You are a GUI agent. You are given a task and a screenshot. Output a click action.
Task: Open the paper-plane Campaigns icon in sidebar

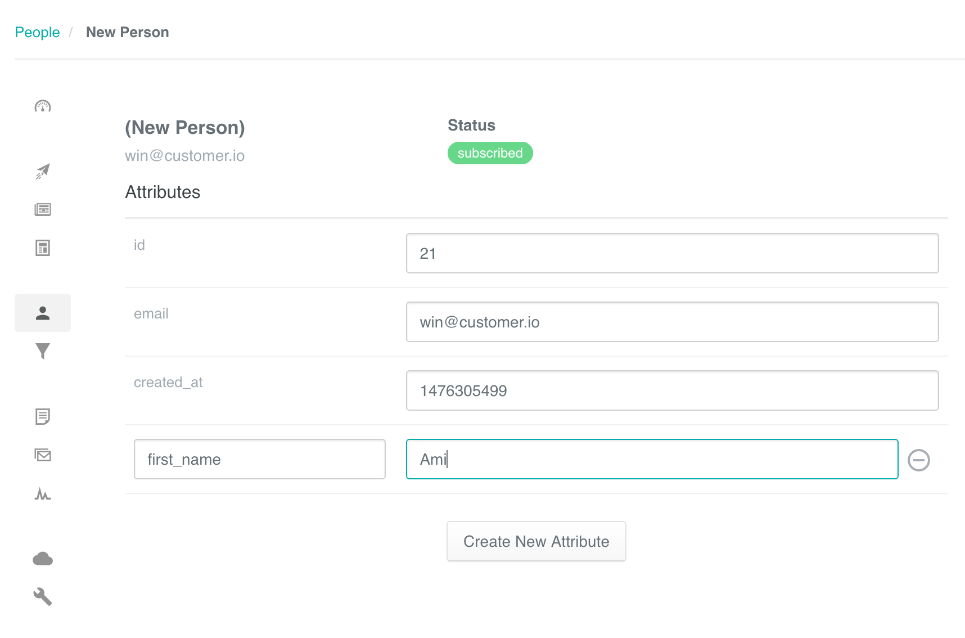[43, 172]
